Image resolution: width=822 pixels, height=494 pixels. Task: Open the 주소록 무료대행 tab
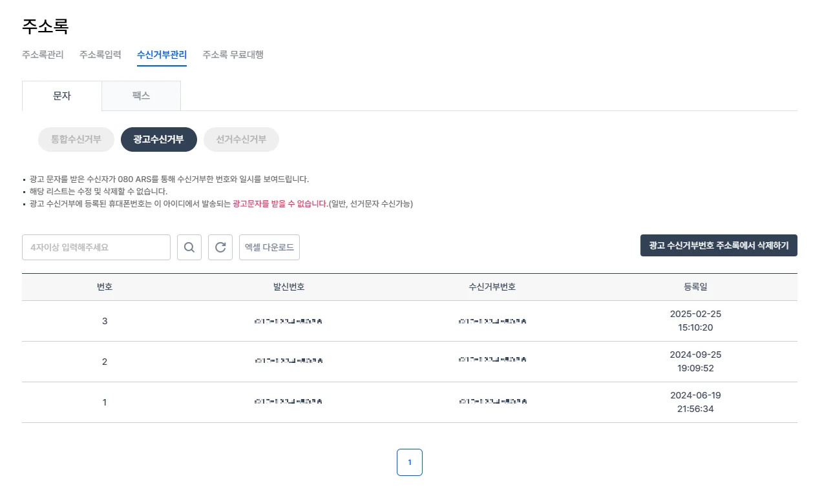pos(233,55)
